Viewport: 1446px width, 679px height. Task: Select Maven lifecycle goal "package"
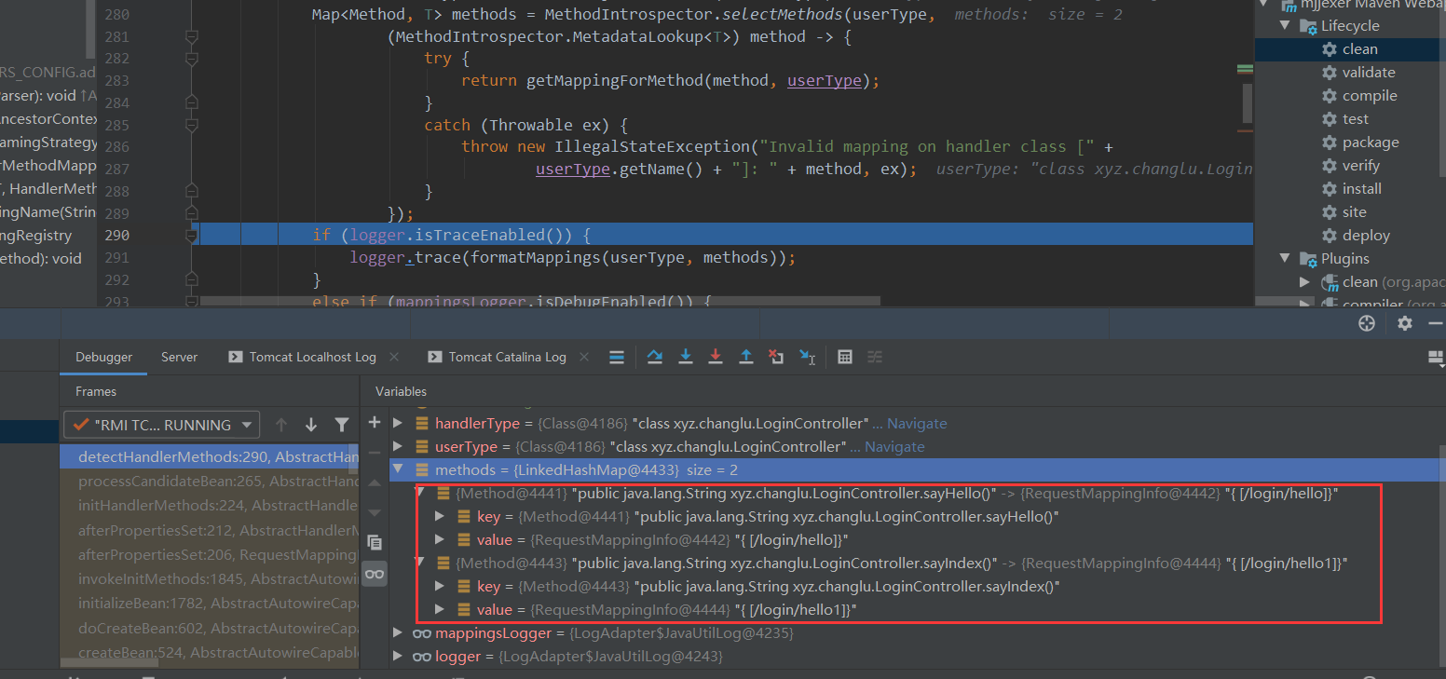[1371, 143]
